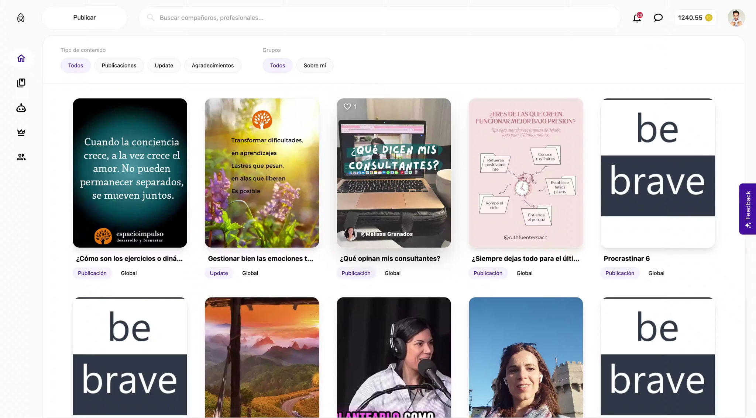Viewport: 756px width, 418px height.
Task: Open the Procrastinar 6 be brave image
Action: [658, 173]
